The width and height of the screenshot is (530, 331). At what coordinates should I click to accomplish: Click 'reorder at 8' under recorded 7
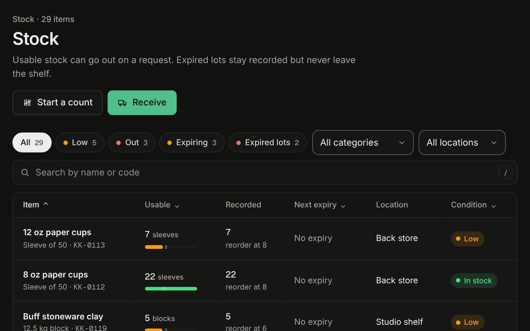[246, 245]
